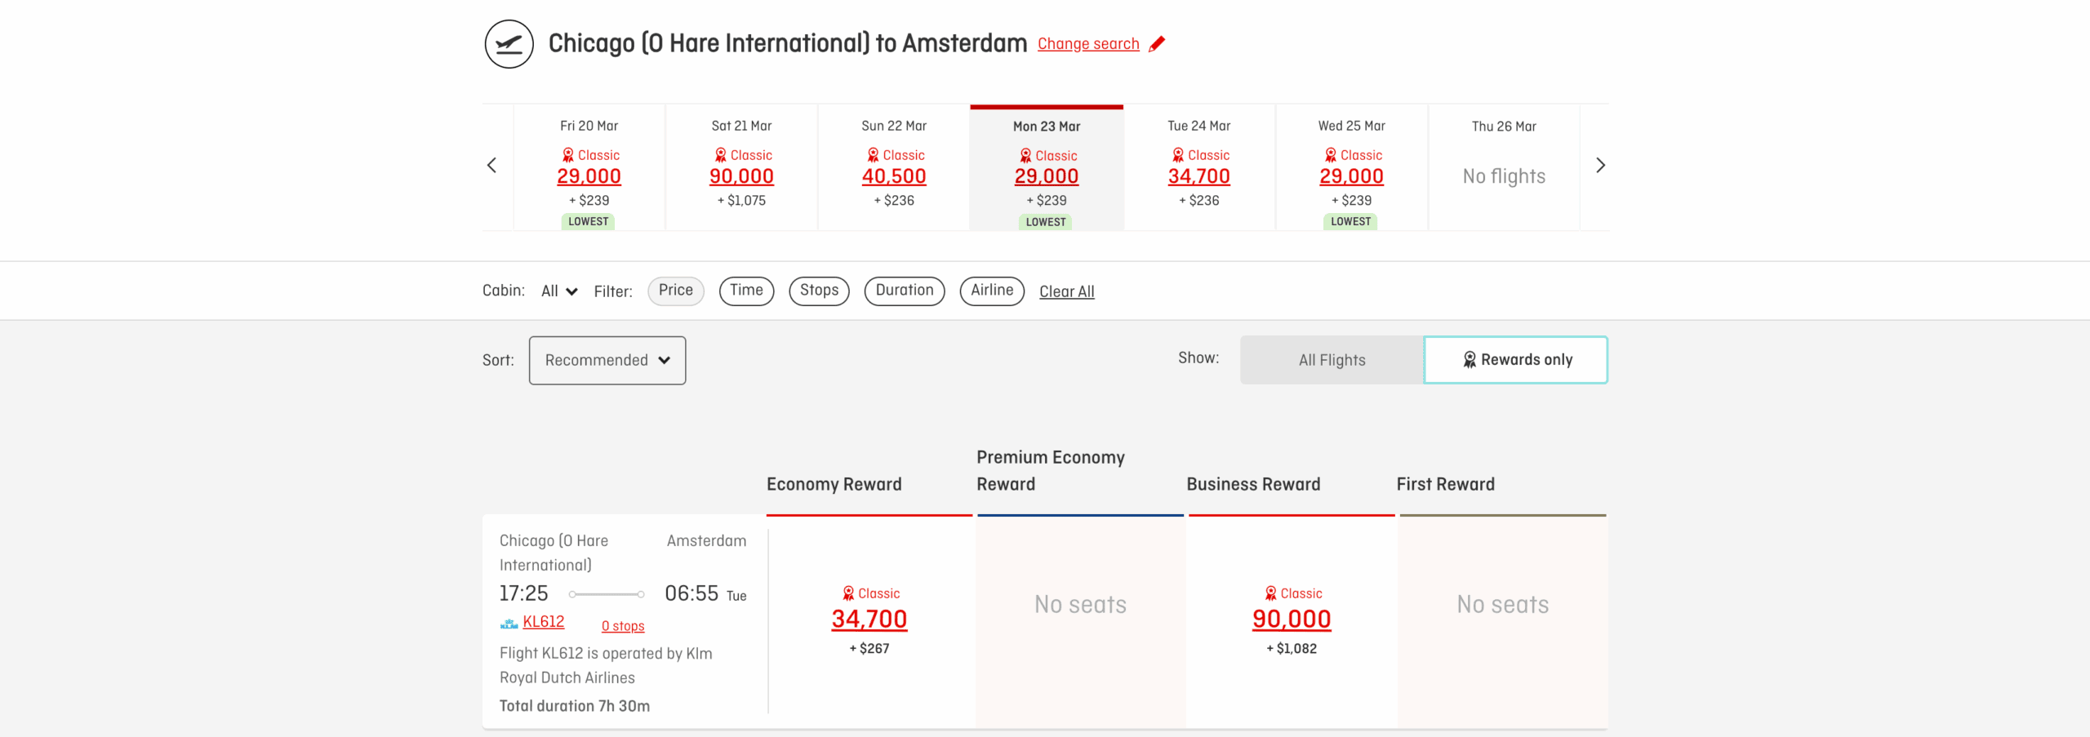The image size is (2090, 737).
Task: Click the Rewards only badge icon
Action: click(x=1471, y=359)
